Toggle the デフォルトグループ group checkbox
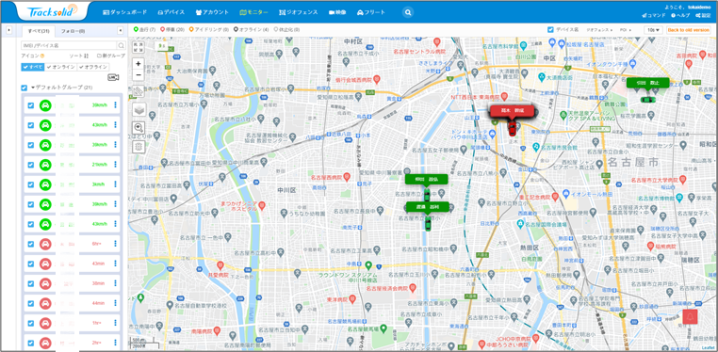 click(x=24, y=88)
